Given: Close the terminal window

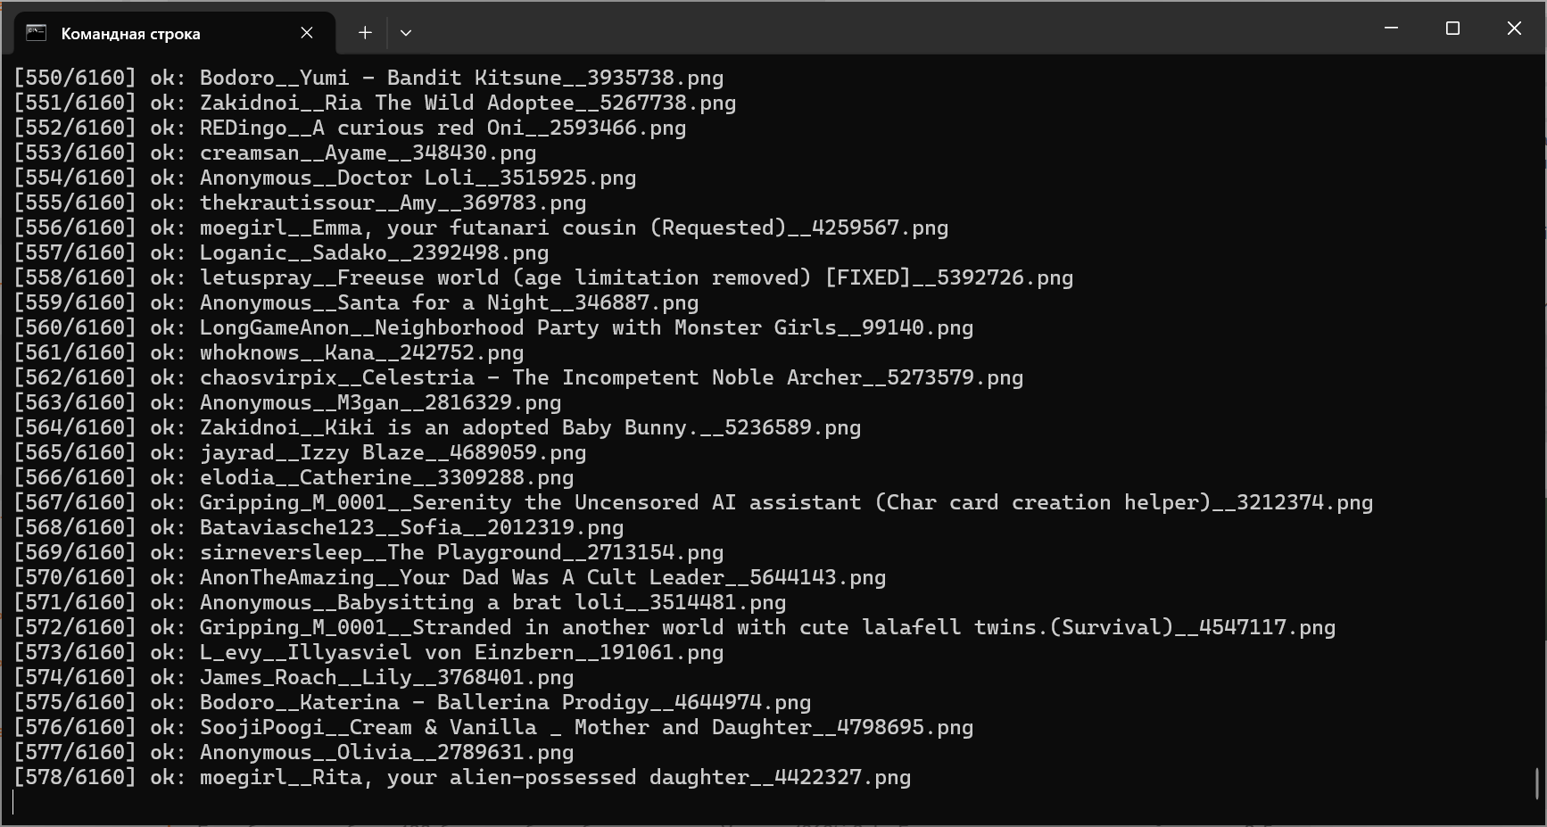Looking at the screenshot, I should (x=1514, y=29).
